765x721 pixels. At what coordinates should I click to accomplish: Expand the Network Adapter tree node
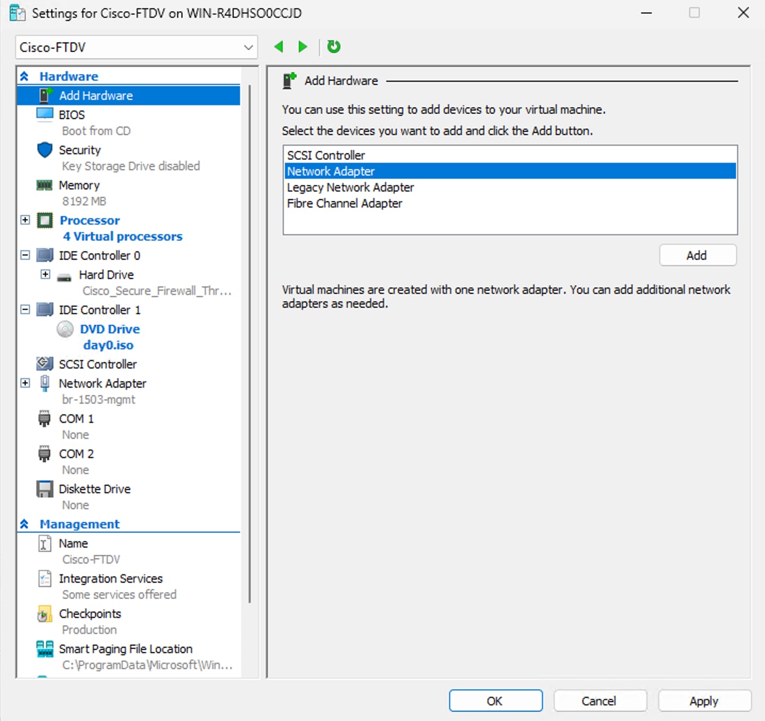25,383
